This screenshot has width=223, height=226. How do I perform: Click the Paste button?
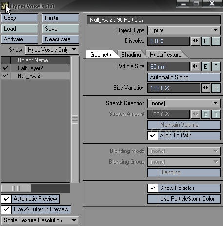(x=61, y=18)
